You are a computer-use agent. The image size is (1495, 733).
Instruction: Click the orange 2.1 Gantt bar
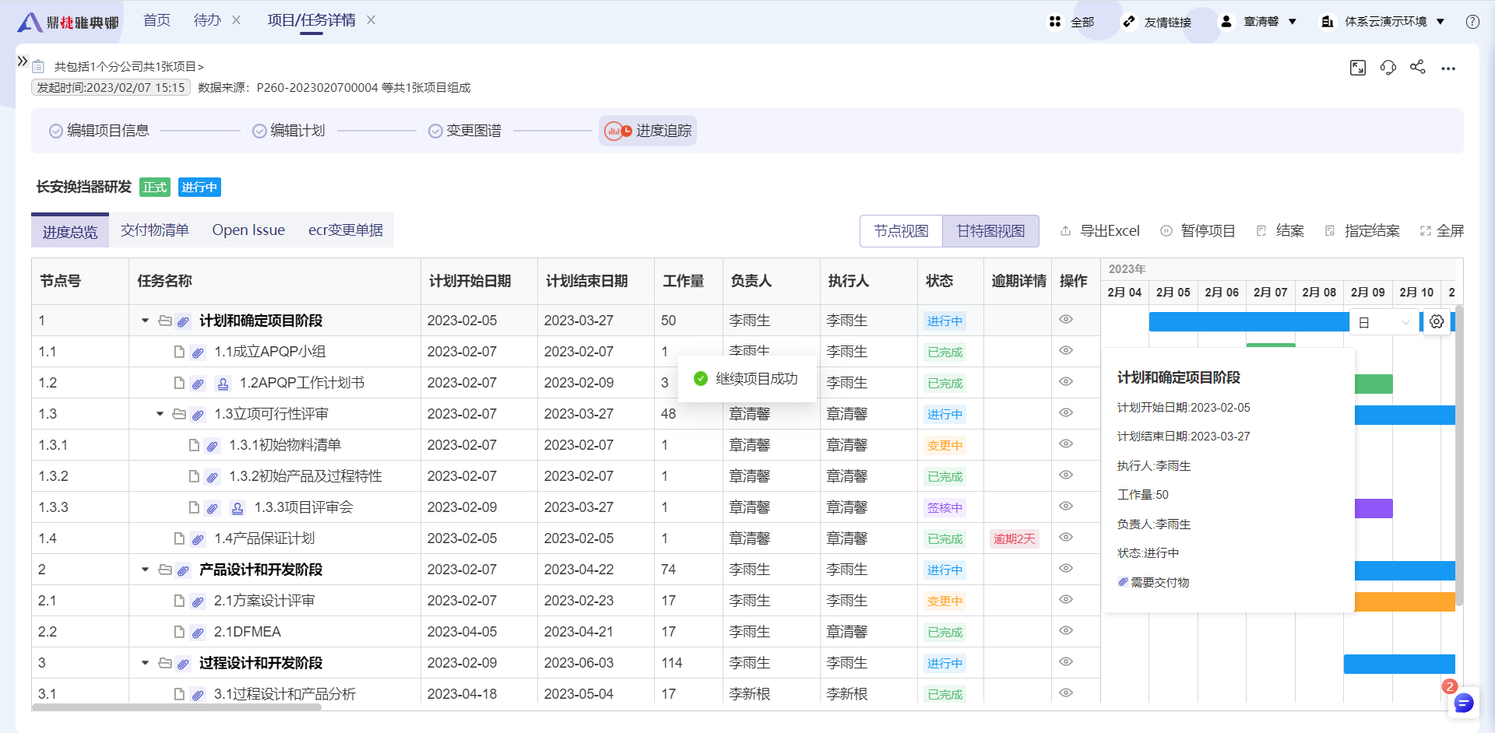coord(1405,601)
